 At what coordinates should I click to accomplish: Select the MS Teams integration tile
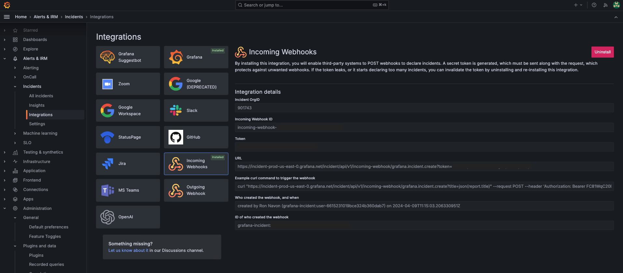(x=128, y=190)
